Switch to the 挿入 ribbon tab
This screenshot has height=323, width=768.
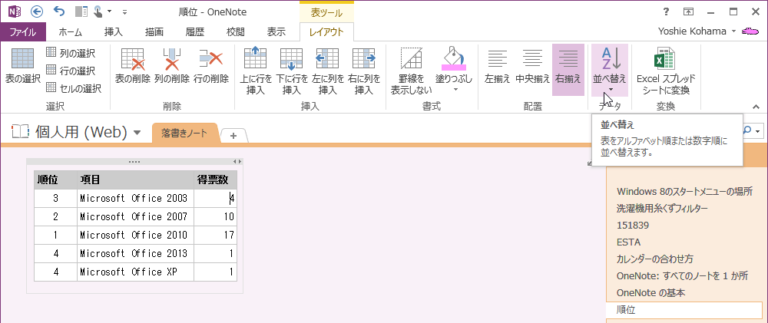[x=113, y=32]
